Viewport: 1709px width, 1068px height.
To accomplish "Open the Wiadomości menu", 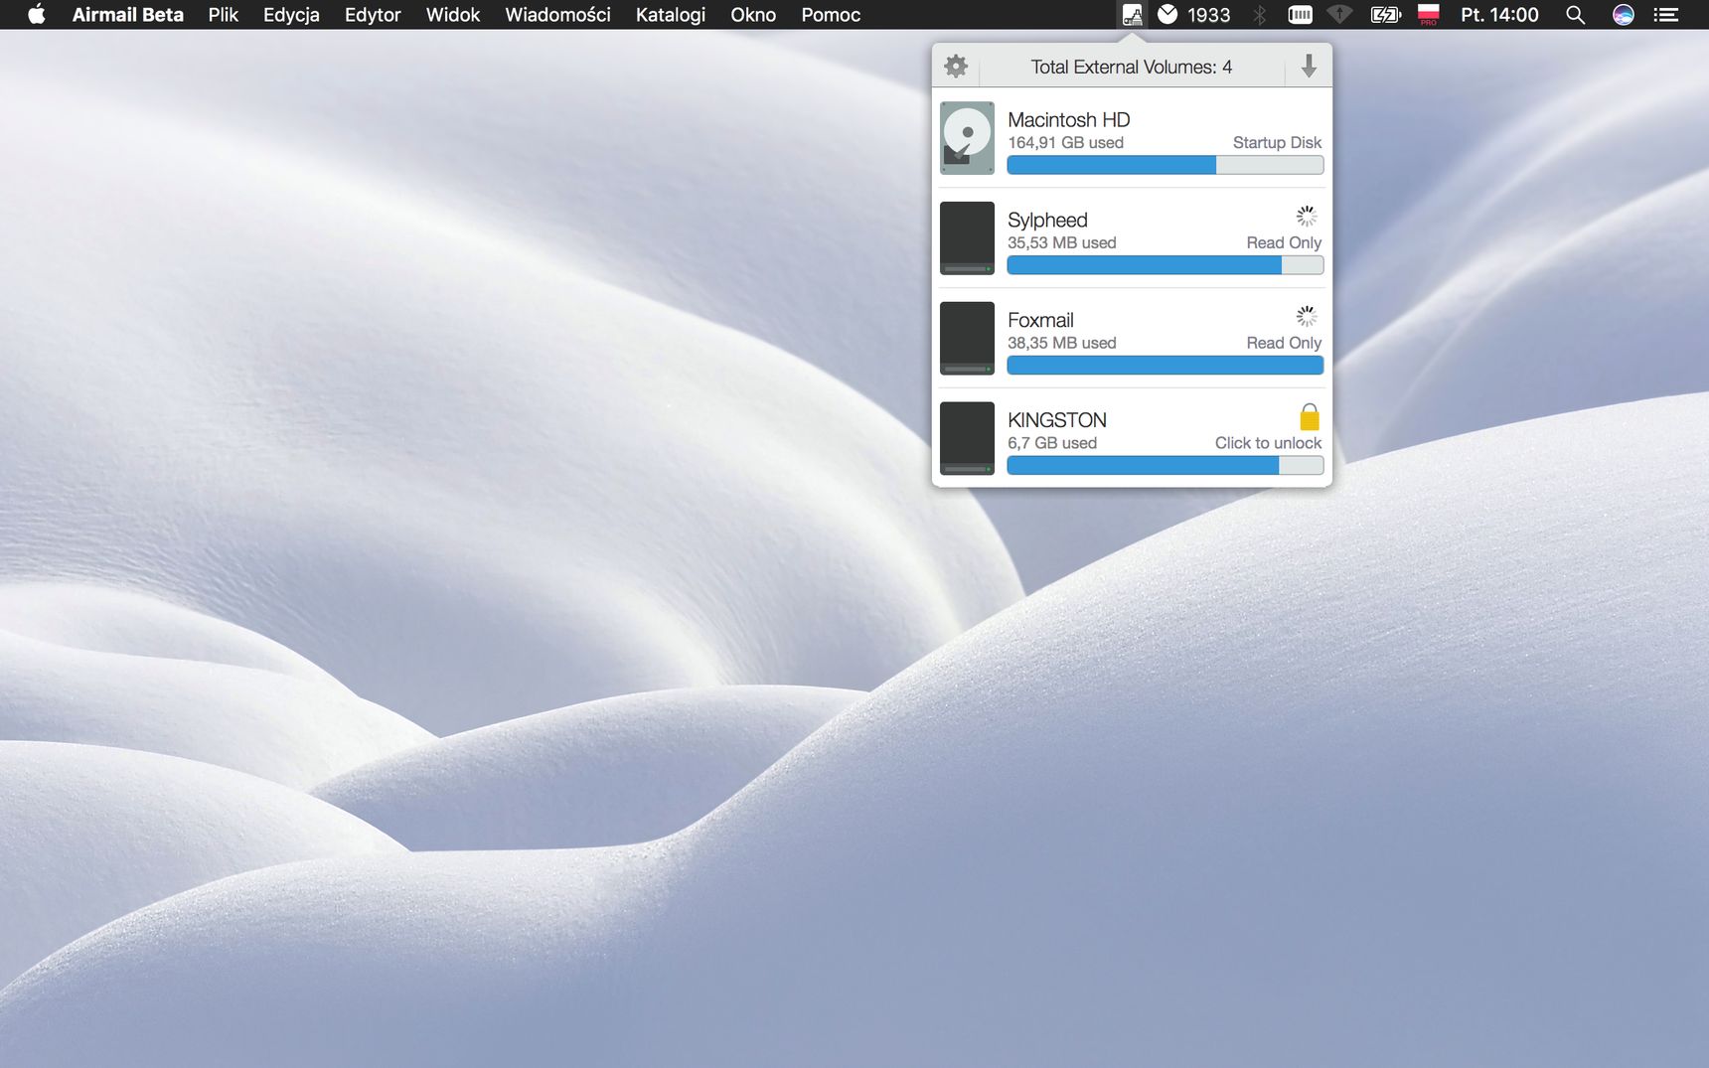I will (557, 15).
